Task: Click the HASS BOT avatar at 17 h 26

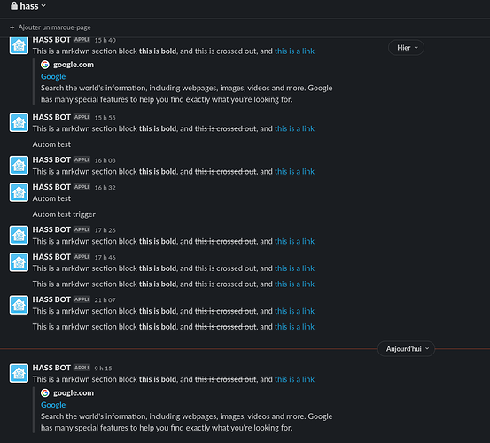Action: click(19, 236)
